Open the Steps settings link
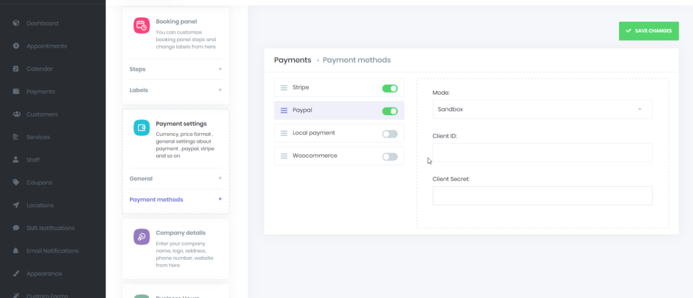The width and height of the screenshot is (693, 298). coord(137,69)
